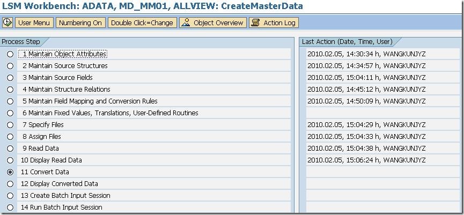Click last action timestamp 14:50:09 h

pos(366,101)
